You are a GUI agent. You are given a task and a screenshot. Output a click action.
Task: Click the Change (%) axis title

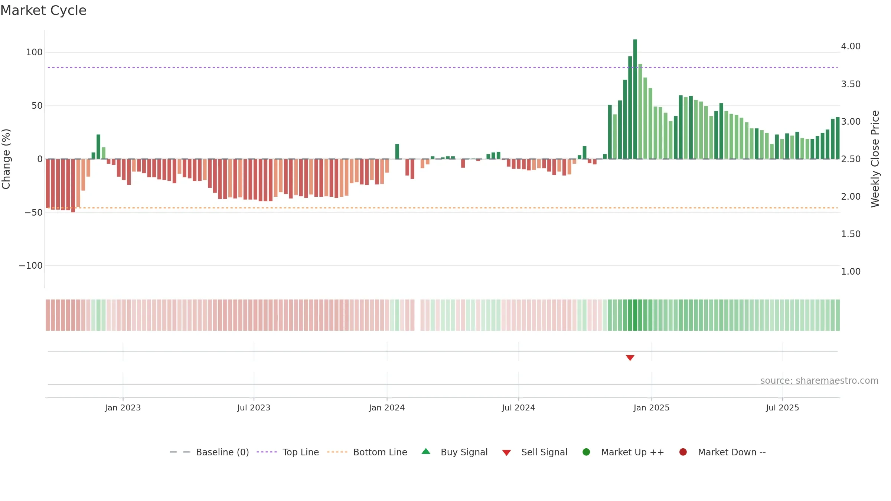[x=6, y=159]
